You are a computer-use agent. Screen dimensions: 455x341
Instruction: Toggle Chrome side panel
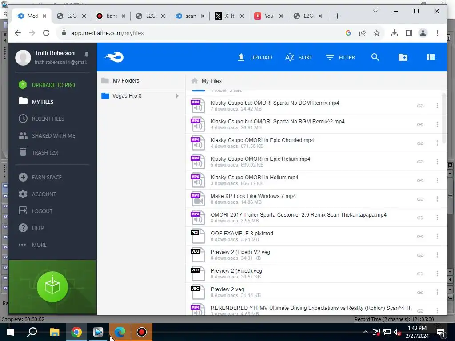pyautogui.click(x=409, y=33)
